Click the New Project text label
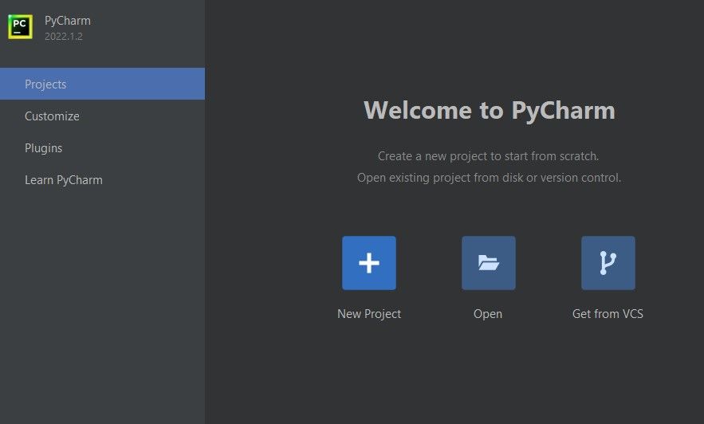The image size is (704, 424). (x=369, y=314)
